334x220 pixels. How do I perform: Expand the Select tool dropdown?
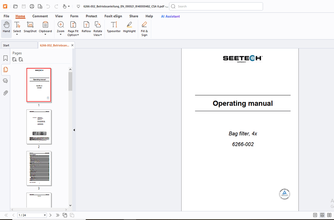tap(17, 34)
